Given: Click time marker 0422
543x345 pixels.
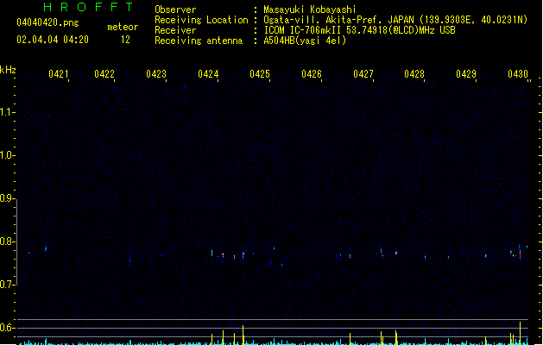Looking at the screenshot, I should click(104, 74).
